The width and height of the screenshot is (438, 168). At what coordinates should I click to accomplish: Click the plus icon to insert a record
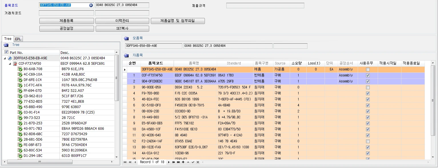[x=183, y=162]
